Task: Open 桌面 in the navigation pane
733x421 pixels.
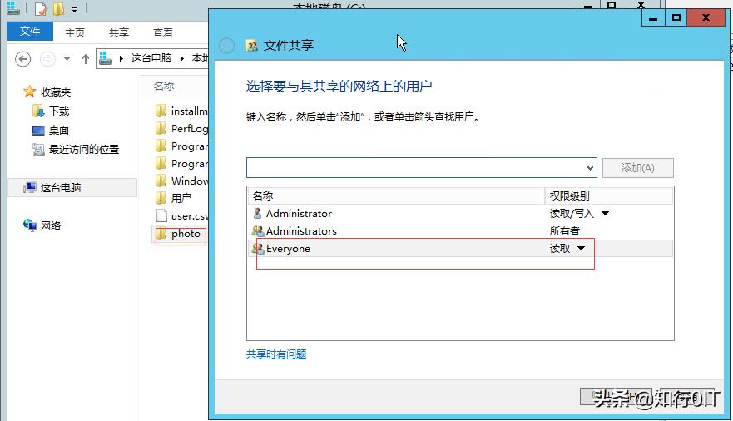Action: click(59, 131)
